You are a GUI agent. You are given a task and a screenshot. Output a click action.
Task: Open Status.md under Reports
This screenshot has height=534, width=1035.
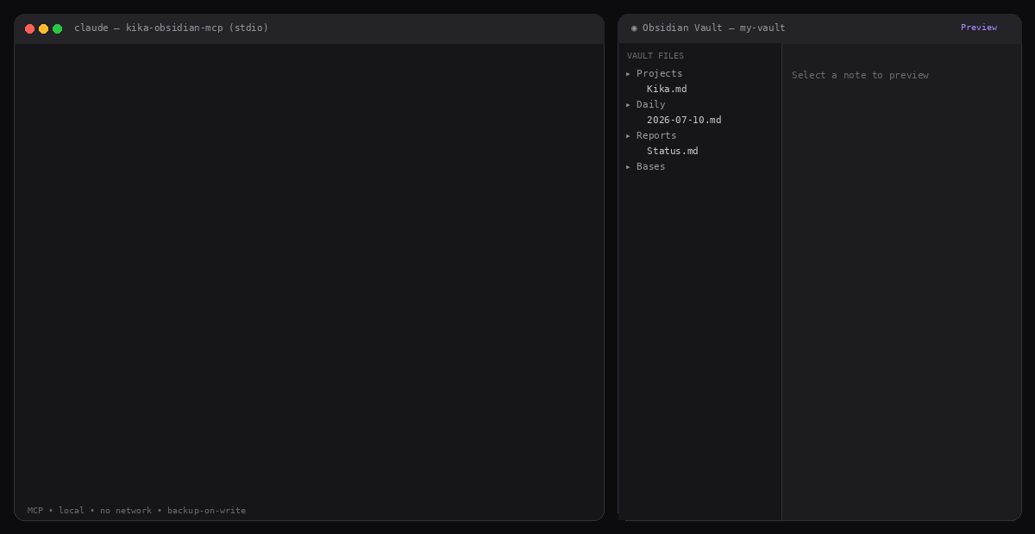[673, 151]
